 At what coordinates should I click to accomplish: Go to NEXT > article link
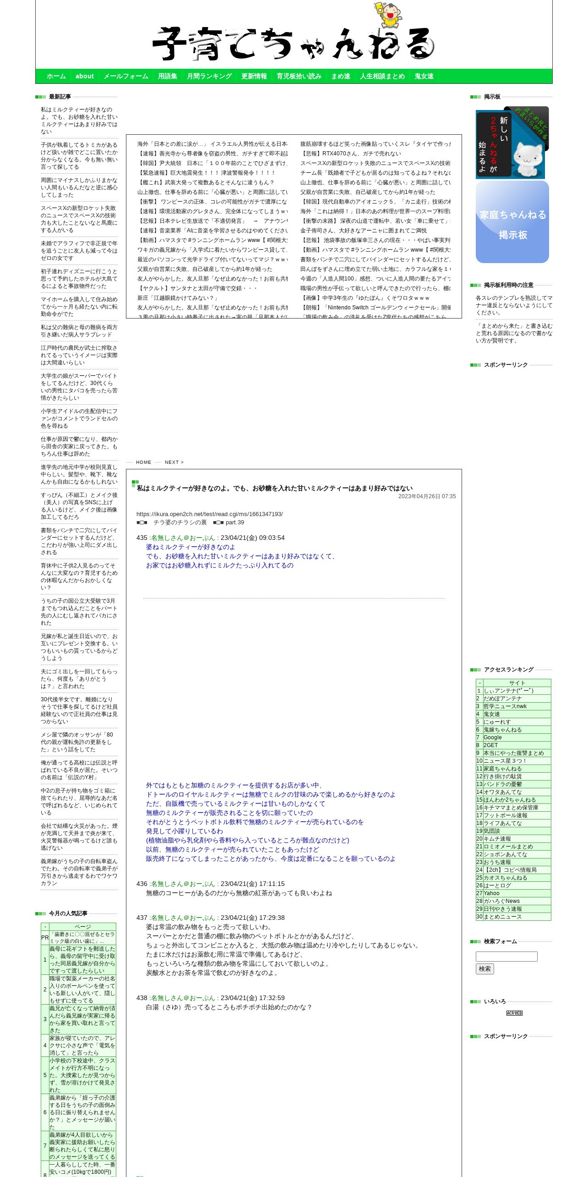pos(174,462)
